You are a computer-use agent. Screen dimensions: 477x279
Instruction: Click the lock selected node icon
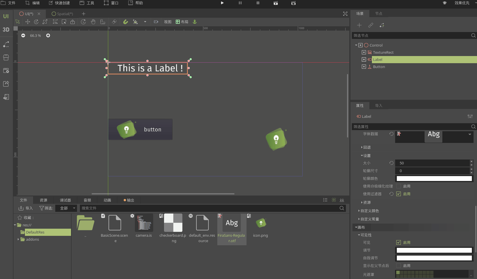(x=73, y=22)
